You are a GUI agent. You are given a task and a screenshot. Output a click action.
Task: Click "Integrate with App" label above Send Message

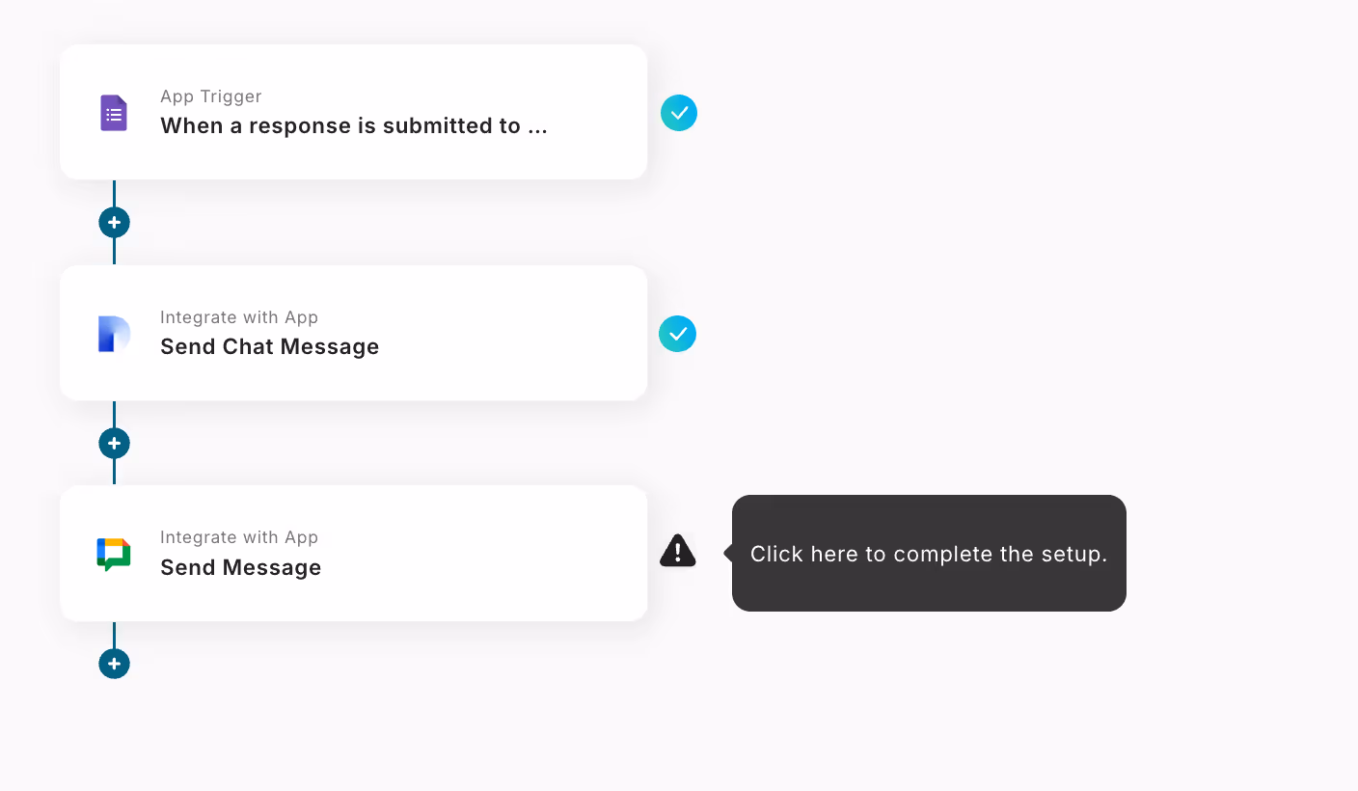[239, 537]
